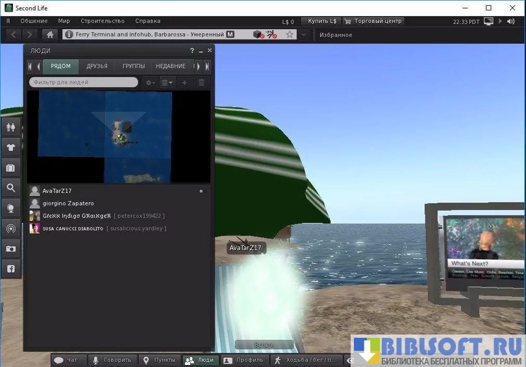Click the Home button in navigation bar
This screenshot has height=367, width=526.
click(x=50, y=34)
